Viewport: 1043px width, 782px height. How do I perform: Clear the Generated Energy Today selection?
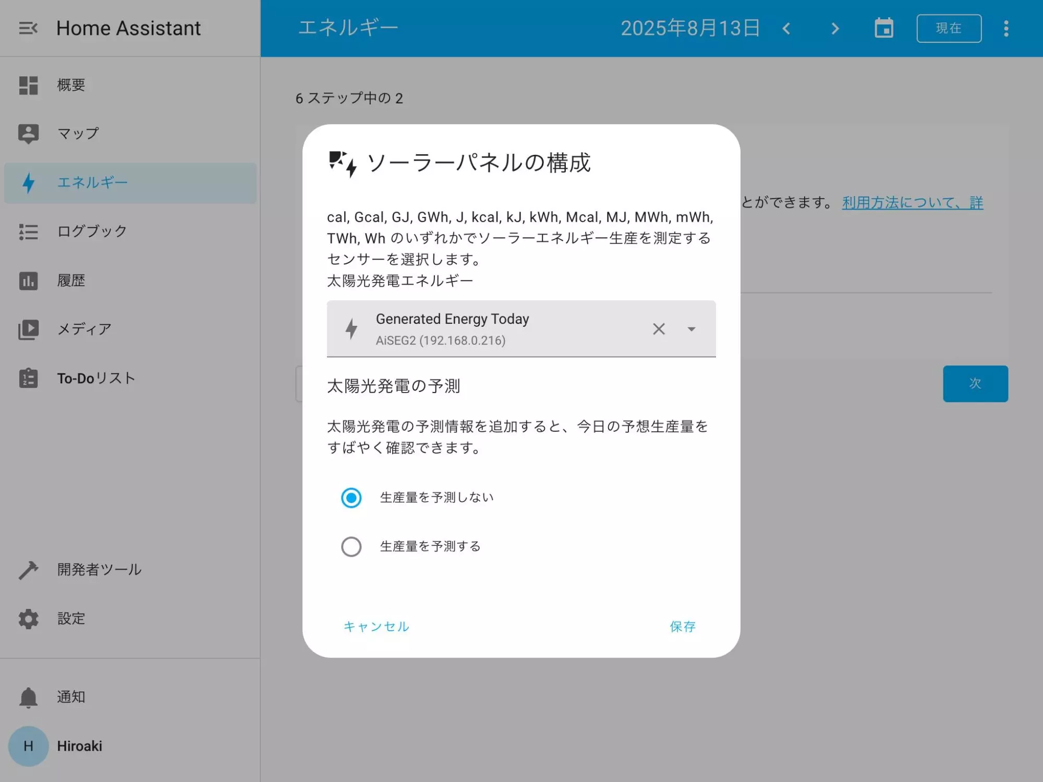[x=659, y=329]
